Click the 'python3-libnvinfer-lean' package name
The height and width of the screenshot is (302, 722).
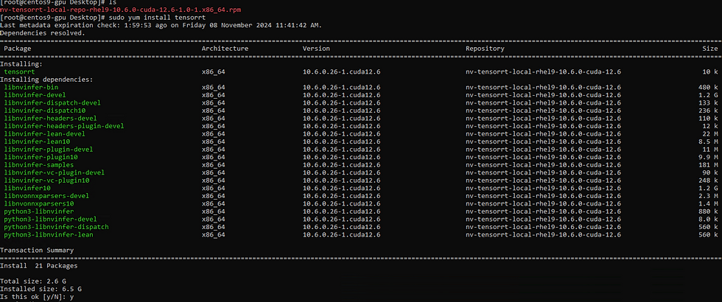pyautogui.click(x=49, y=235)
